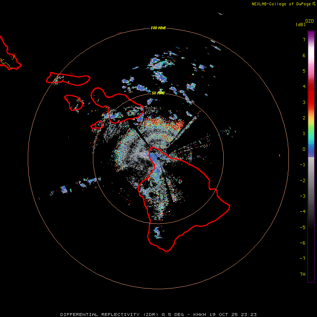The height and width of the screenshot is (317, 317).
Task: Click the TH label on color scale
Action: coord(303,274)
